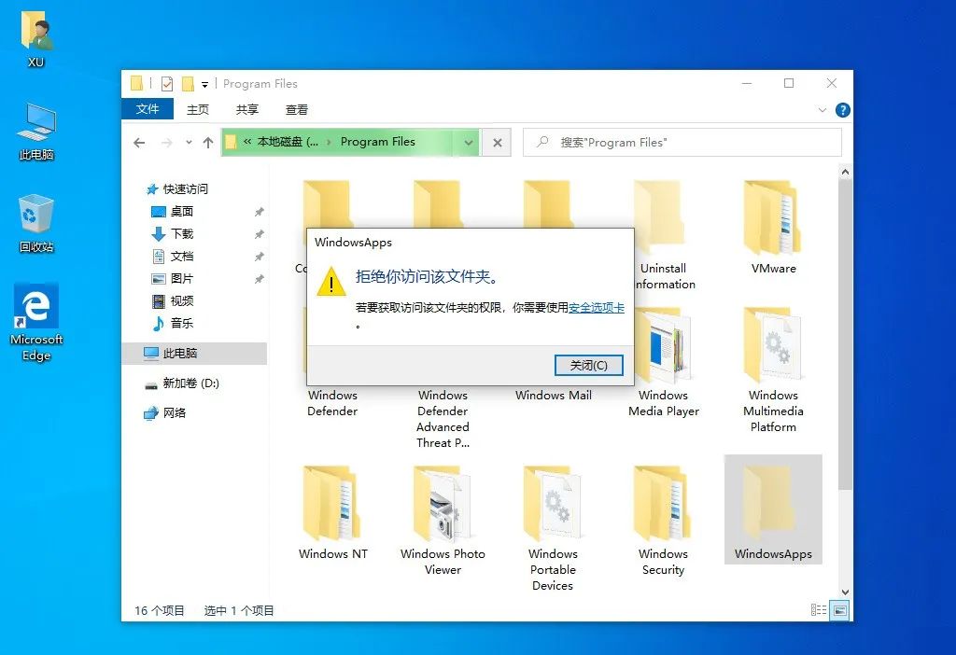Click Windows Defender Advanced Threat P... label
This screenshot has height=655, width=956.
point(443,419)
